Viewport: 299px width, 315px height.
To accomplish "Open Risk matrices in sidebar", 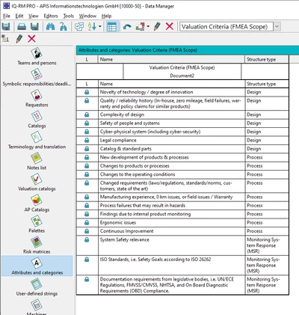I will coord(37,245).
